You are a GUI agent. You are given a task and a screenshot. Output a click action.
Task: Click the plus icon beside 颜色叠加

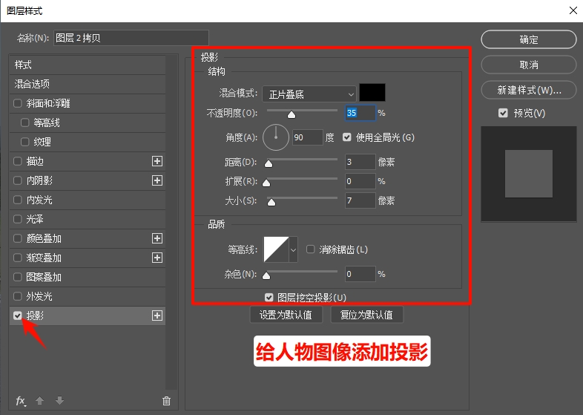tap(157, 238)
